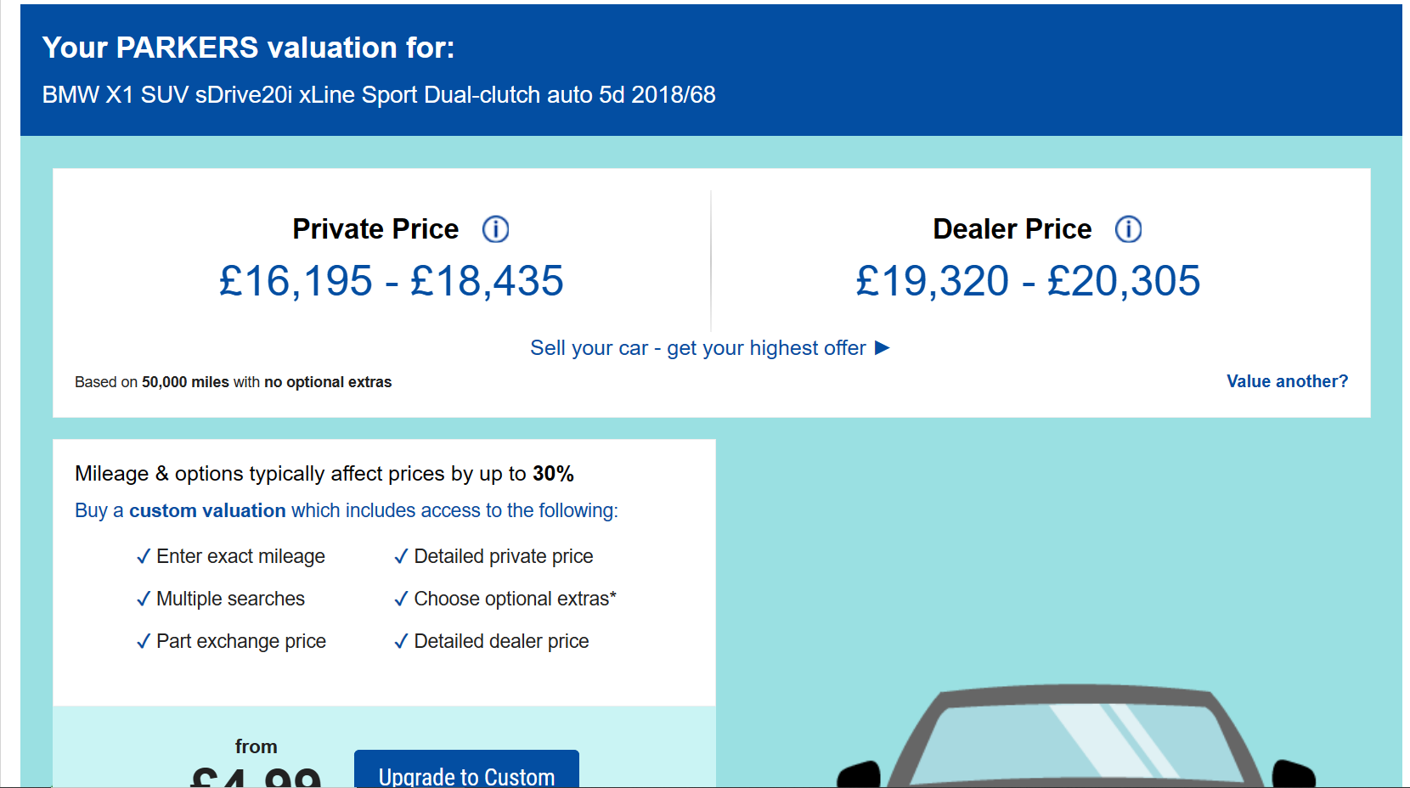Click the Value another? link
This screenshot has height=788, width=1410.
click(1287, 381)
